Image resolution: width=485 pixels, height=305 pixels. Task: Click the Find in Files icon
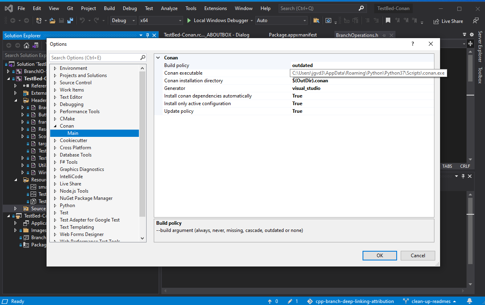coord(316,20)
